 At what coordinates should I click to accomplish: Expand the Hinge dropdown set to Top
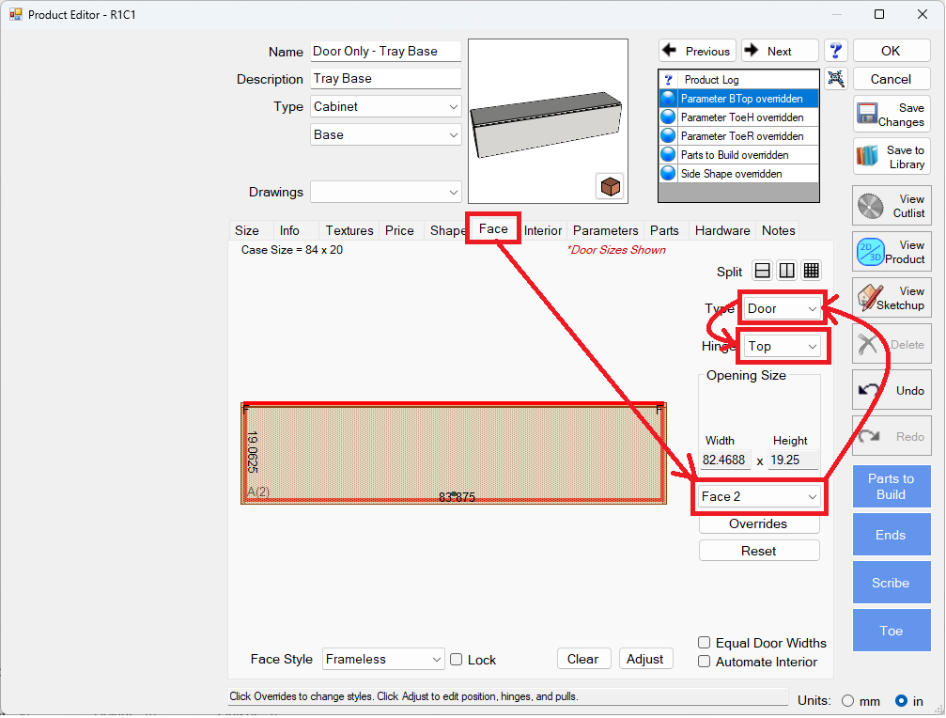tap(783, 346)
